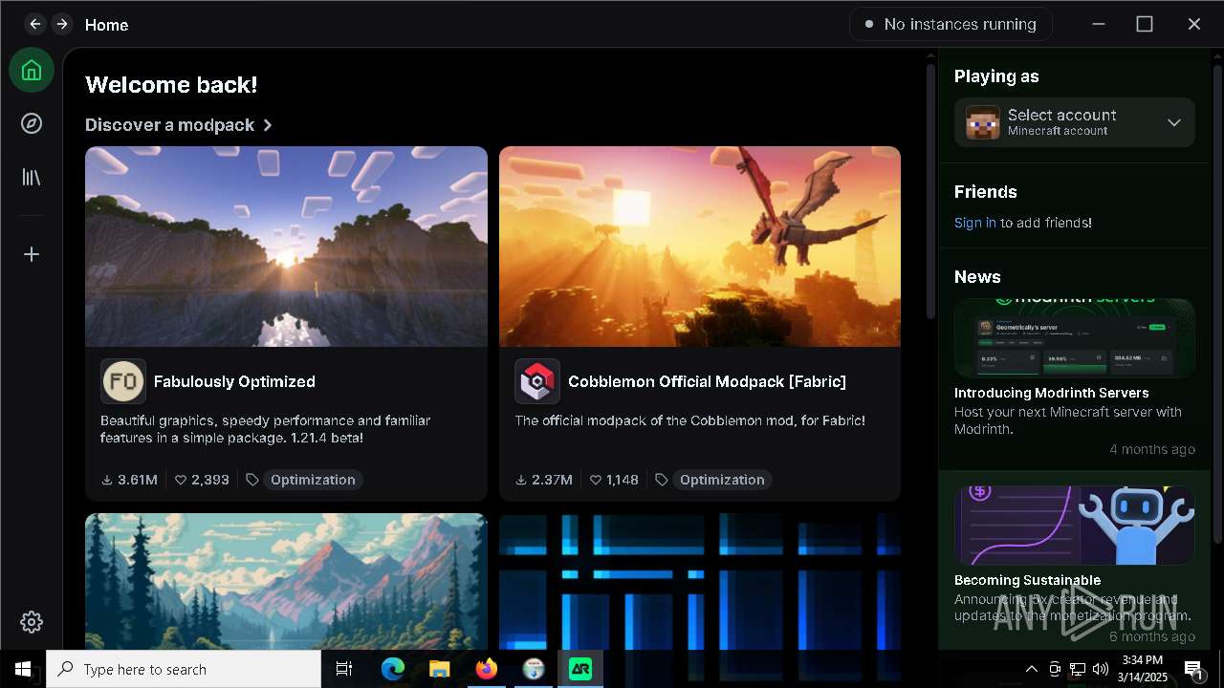Click Optimization tag on Cobblemon card

pos(722,480)
